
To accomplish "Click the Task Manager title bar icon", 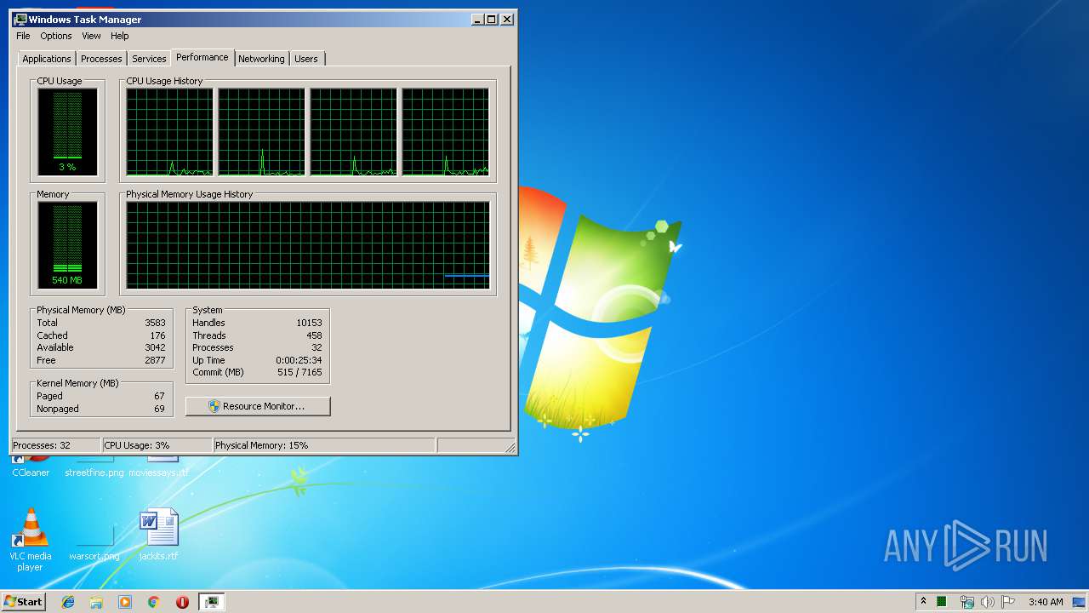I will (x=20, y=19).
